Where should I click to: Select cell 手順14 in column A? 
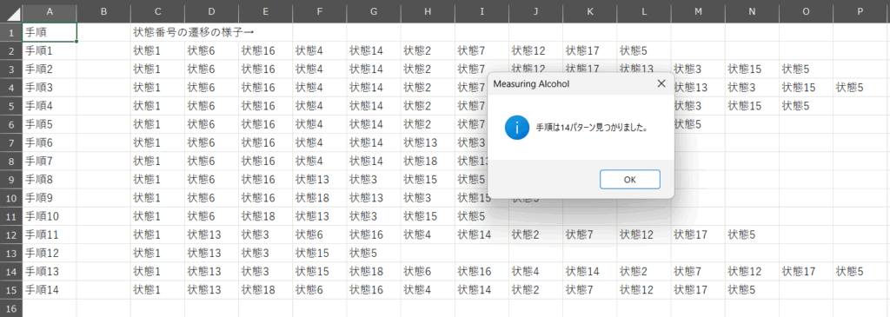(50, 290)
